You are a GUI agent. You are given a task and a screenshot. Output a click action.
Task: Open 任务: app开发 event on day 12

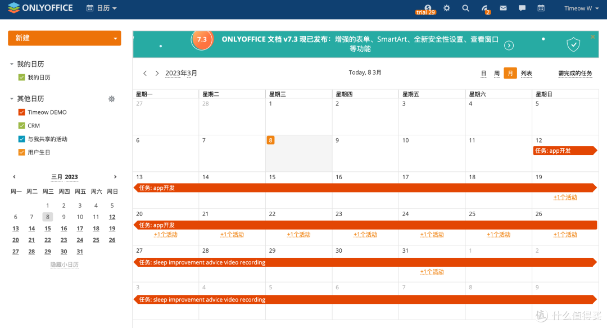point(565,151)
